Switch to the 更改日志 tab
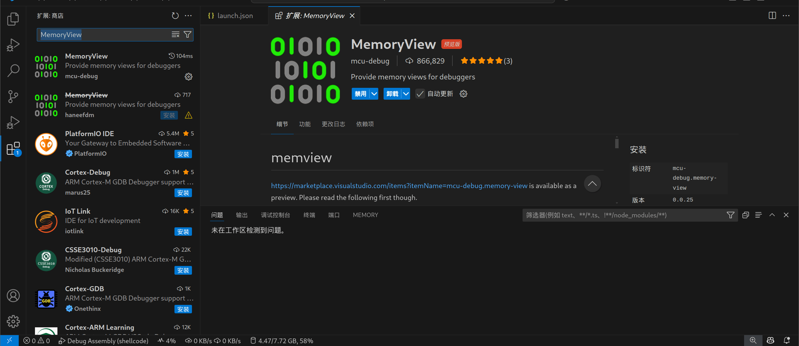 pyautogui.click(x=333, y=124)
